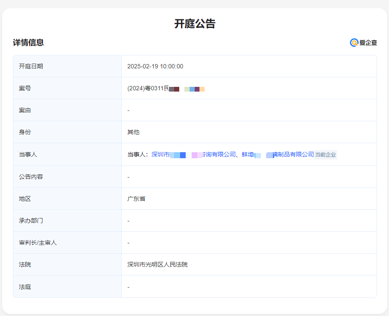Click the 地区 row label
The image size is (389, 316).
(x=25, y=199)
